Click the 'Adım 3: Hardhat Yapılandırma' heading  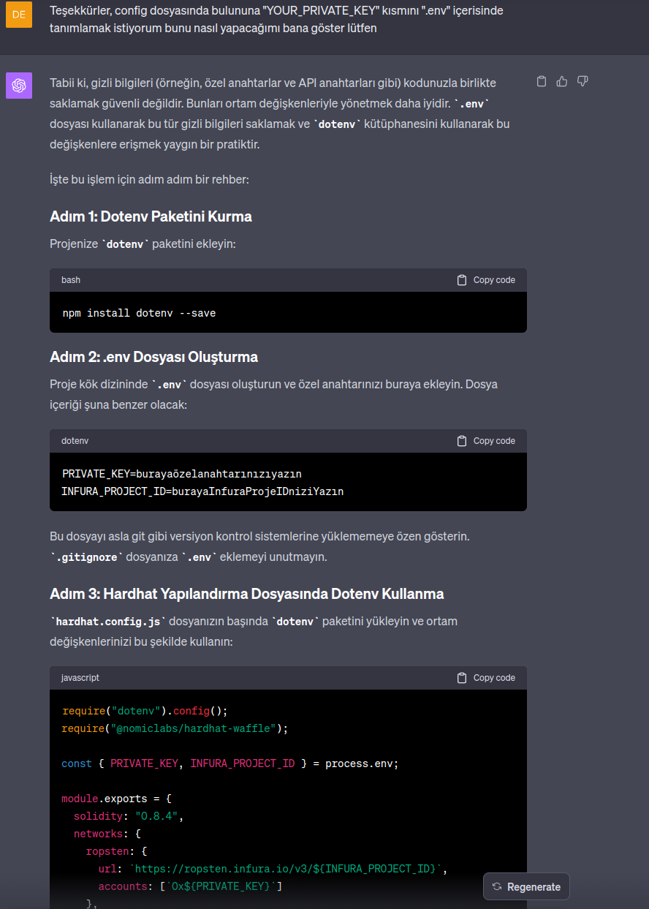coord(247,594)
